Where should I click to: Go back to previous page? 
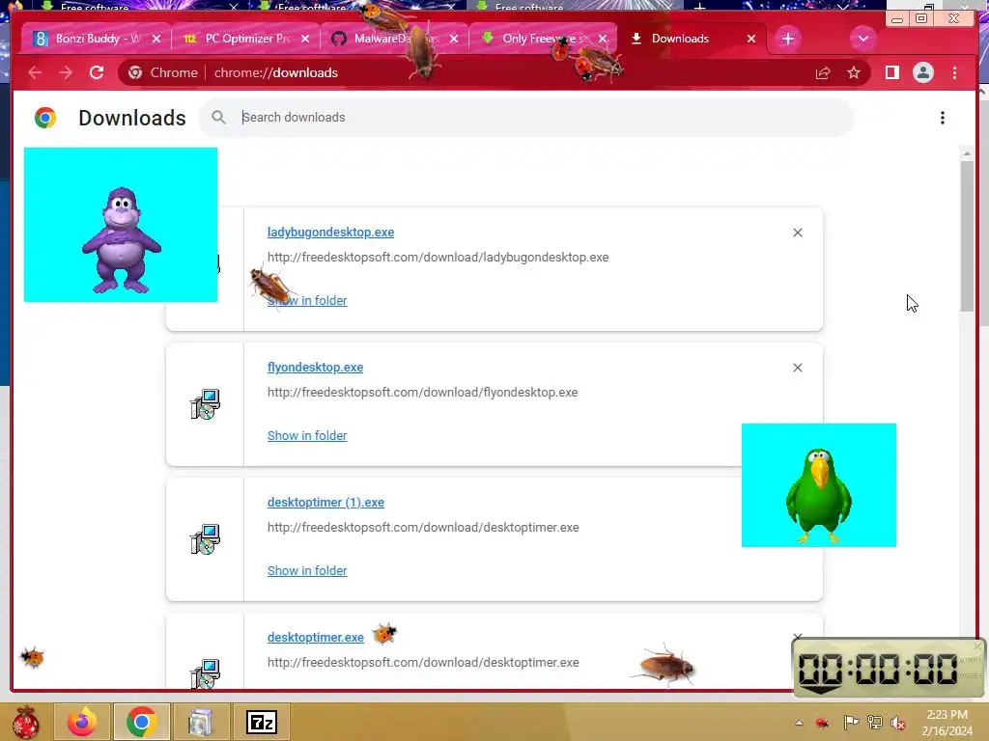pyautogui.click(x=36, y=72)
